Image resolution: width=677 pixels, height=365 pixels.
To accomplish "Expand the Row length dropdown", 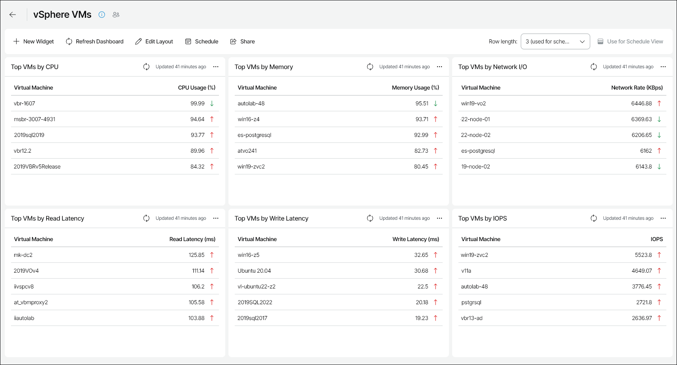I will [x=555, y=41].
